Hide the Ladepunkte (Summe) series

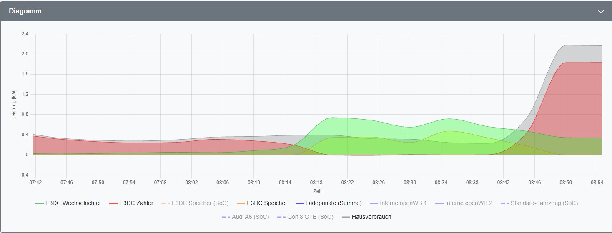(x=329, y=203)
